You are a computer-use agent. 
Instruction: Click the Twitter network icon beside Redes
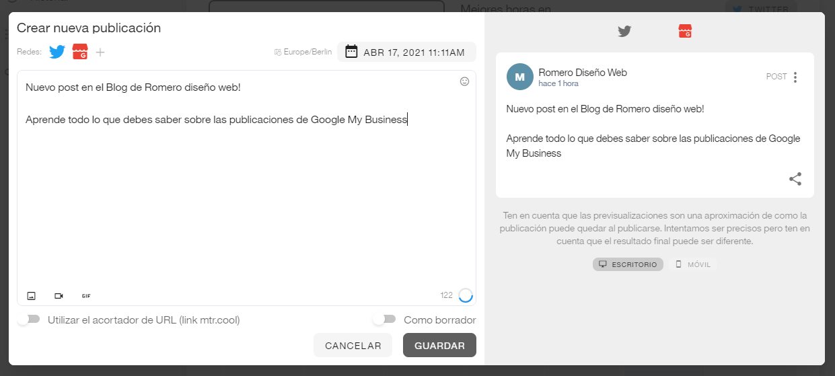(57, 52)
